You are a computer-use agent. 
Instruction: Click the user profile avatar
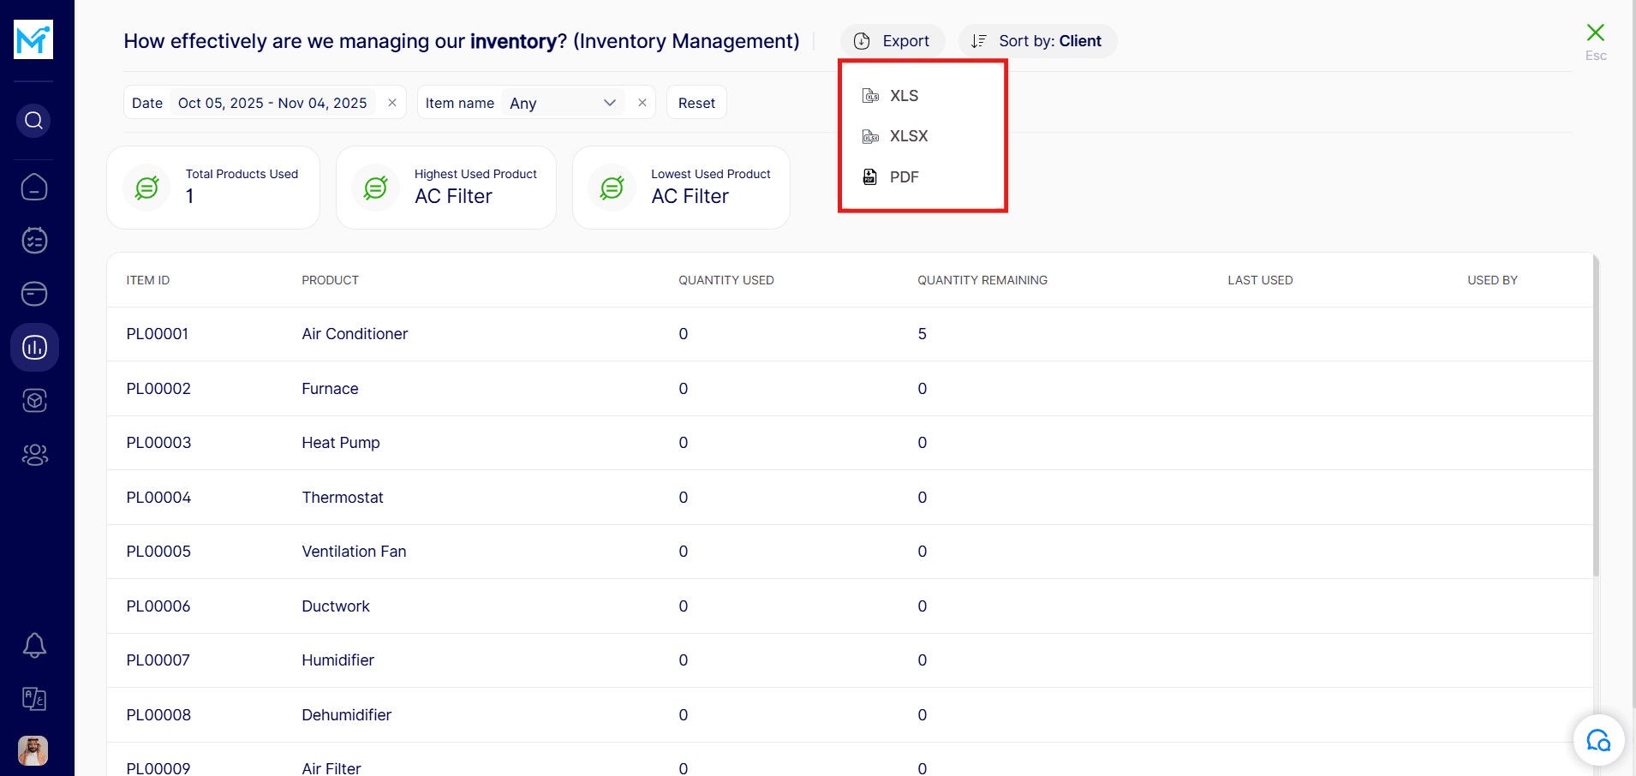[x=33, y=751]
